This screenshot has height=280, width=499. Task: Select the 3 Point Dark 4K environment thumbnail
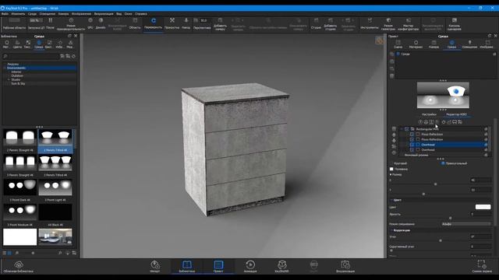click(19, 187)
